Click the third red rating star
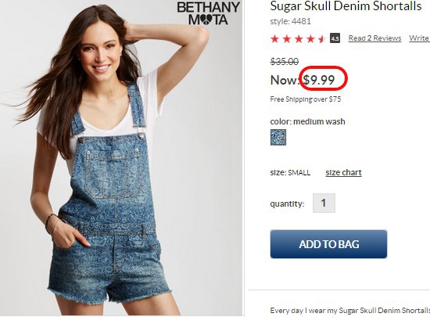 pyautogui.click(x=299, y=38)
